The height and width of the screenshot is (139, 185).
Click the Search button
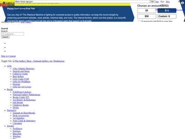click(x=5, y=37)
